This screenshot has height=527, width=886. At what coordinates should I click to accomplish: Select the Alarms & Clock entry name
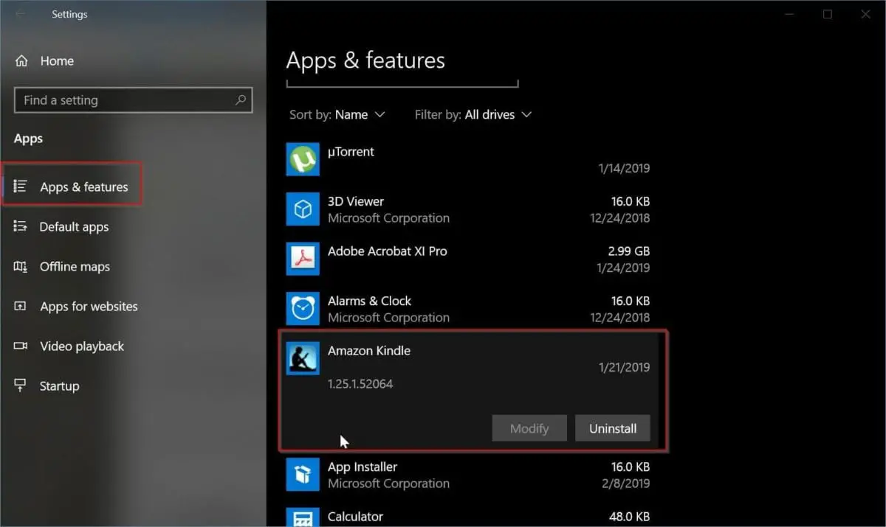[x=370, y=301]
